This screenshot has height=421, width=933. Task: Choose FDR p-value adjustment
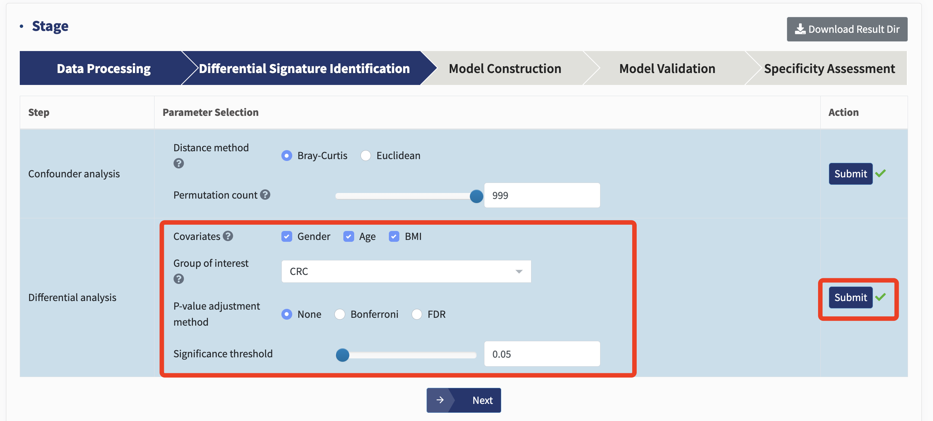coord(417,314)
